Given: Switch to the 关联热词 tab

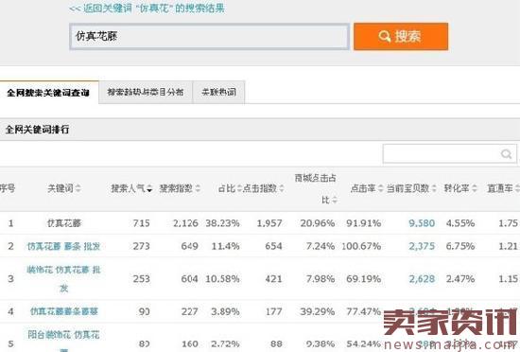Looking at the screenshot, I should tap(219, 92).
